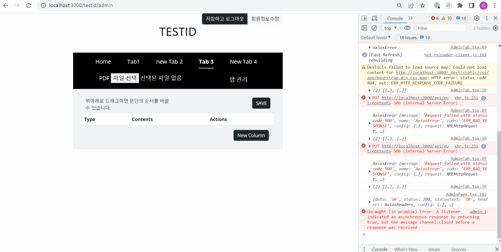501x252 pixels.
Task: Select the Tab1 tab
Action: 133,62
